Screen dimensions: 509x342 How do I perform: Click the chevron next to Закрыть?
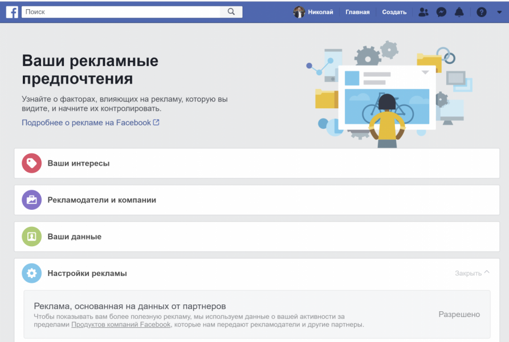click(487, 272)
